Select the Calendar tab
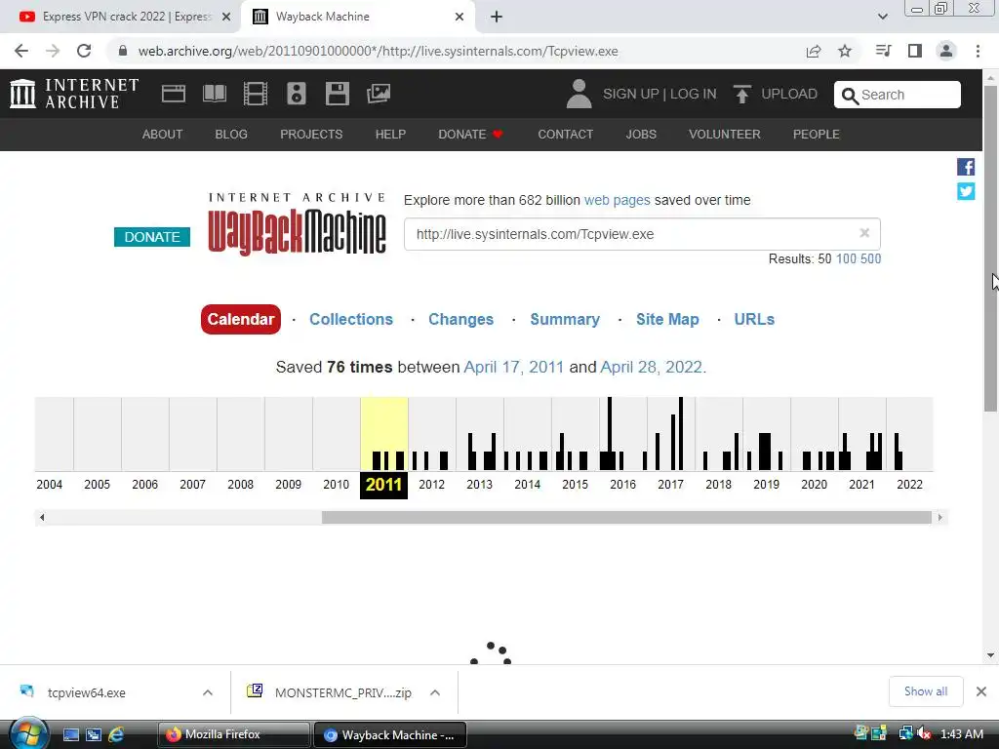Screen dimensions: 999x749 click(x=241, y=319)
